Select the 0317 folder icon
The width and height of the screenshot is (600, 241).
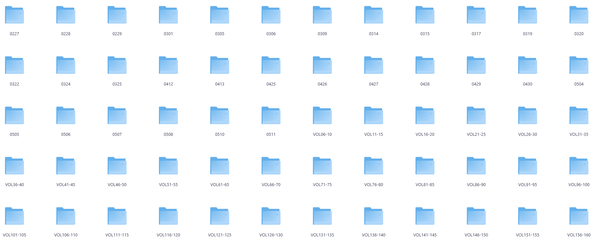tap(476, 15)
